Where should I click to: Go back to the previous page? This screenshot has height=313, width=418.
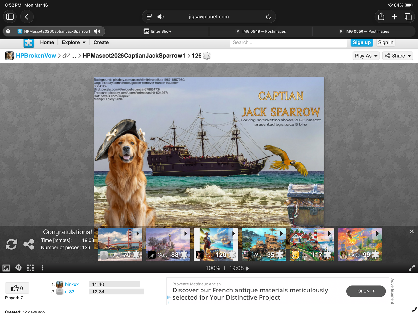tap(27, 17)
